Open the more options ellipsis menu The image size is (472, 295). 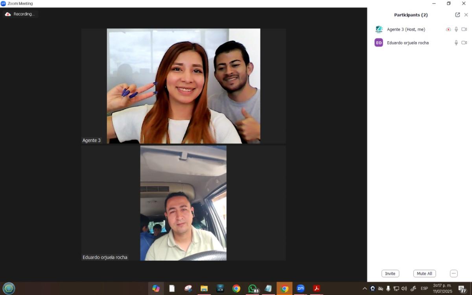pyautogui.click(x=454, y=274)
